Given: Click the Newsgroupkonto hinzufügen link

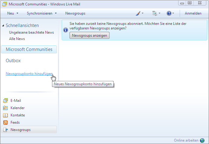Looking at the screenshot, I should tap(29, 74).
